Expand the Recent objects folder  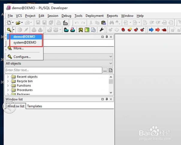[x=8, y=77]
